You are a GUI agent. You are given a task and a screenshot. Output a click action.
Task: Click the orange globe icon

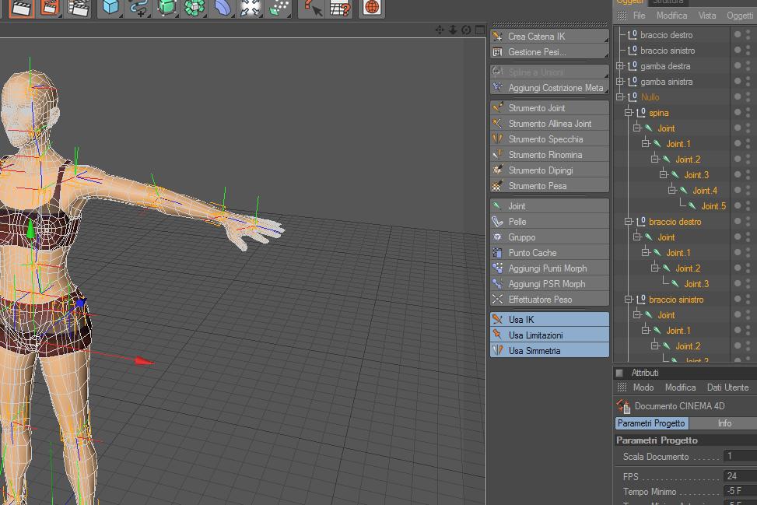pos(372,7)
